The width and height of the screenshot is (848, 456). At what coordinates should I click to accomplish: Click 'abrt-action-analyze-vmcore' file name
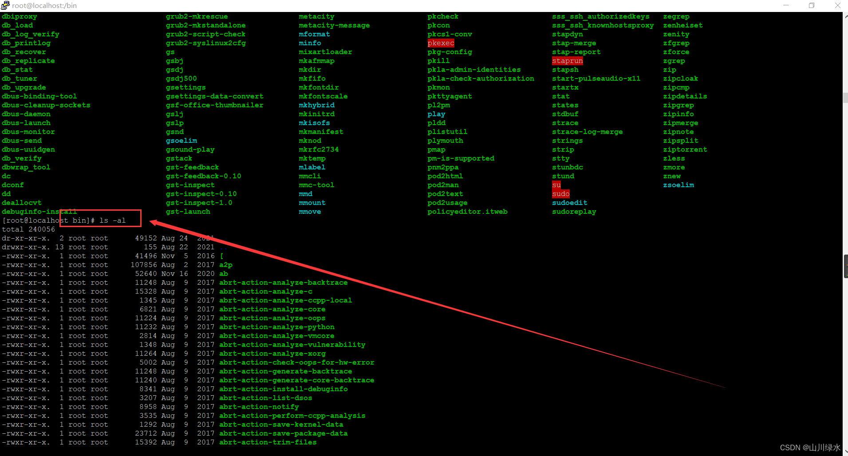277,336
